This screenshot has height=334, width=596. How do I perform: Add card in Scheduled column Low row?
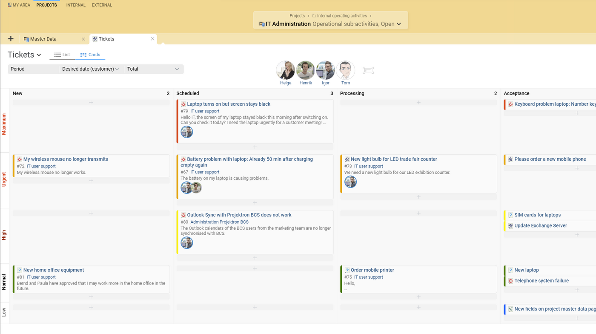[255, 307]
